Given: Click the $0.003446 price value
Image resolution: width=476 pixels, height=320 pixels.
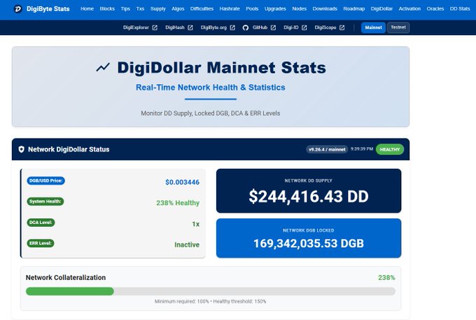Looking at the screenshot, I should pos(182,182).
